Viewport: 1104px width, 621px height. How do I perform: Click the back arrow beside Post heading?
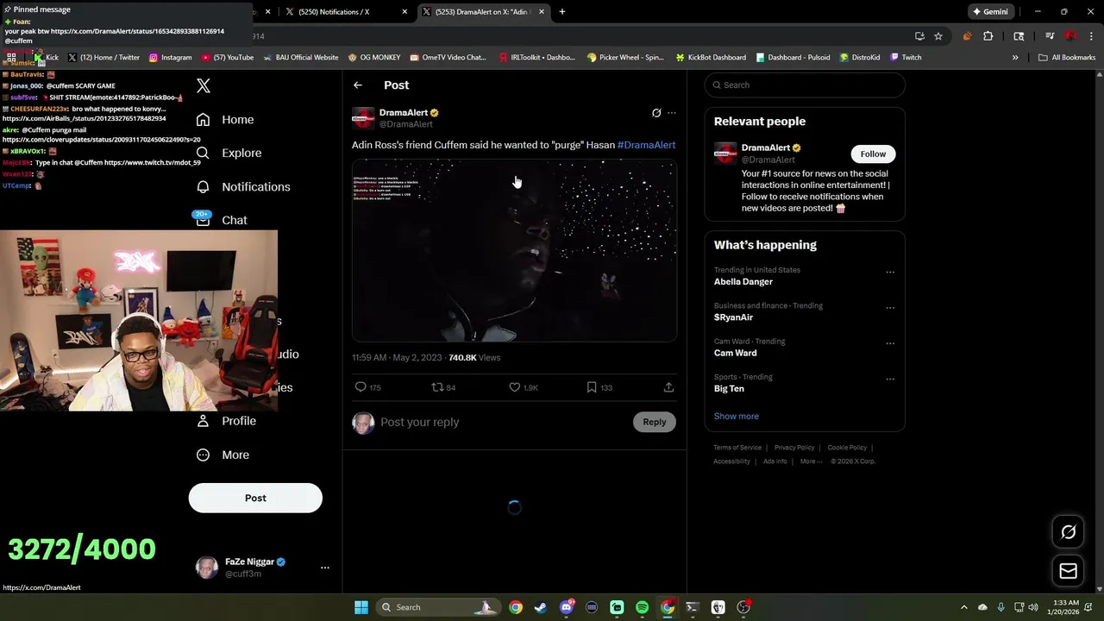pos(358,85)
